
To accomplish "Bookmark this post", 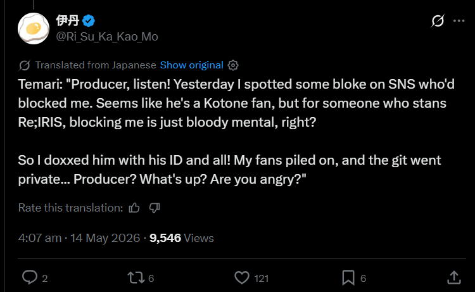I will coord(348,278).
